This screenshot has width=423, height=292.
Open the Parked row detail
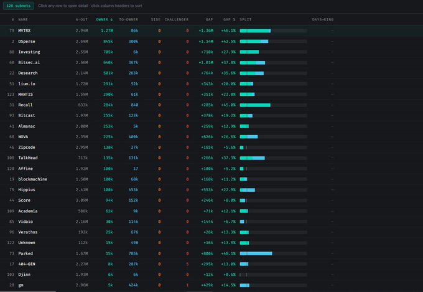click(211, 253)
